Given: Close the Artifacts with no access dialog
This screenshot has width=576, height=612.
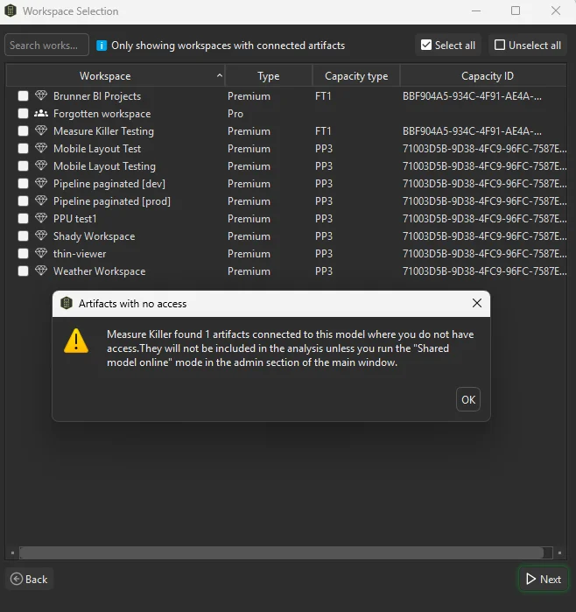Looking at the screenshot, I should point(477,303).
